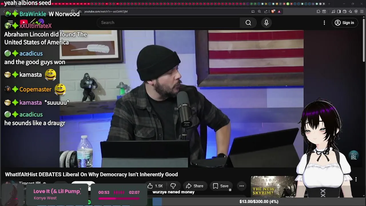Open the Leo AI sparkle icon

351,11
